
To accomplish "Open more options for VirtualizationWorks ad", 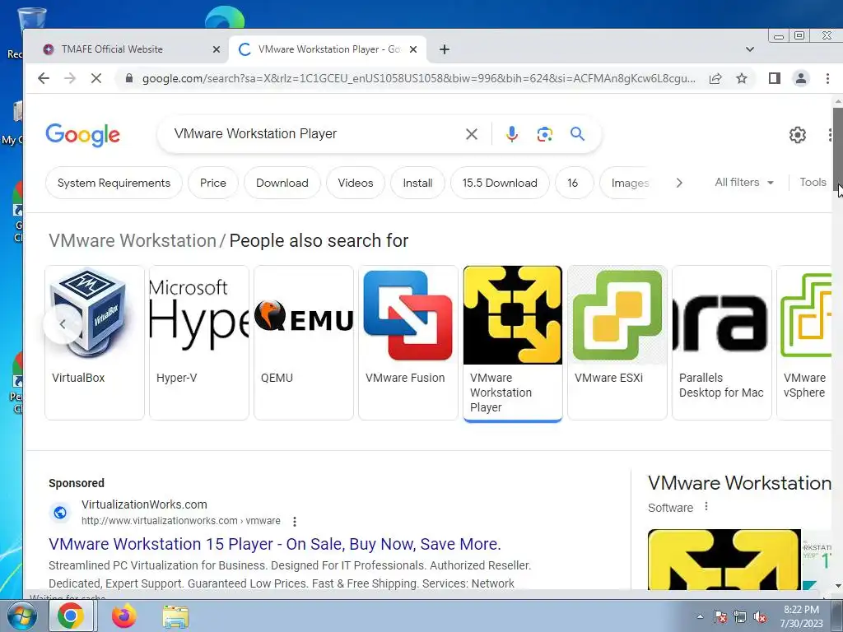I will coord(294,521).
